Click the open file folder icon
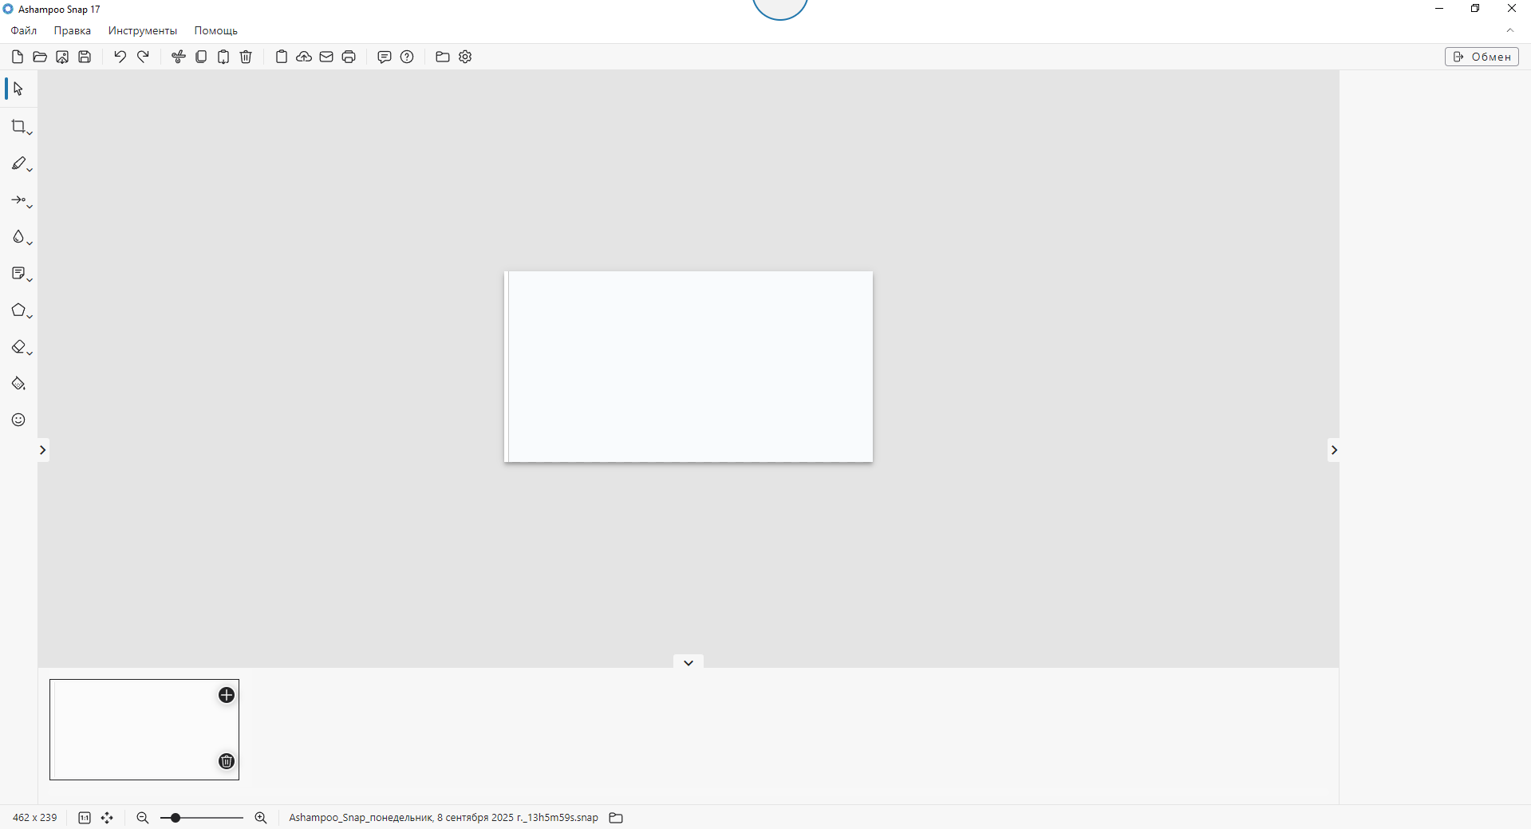Screen dimensions: 1531x829 [x=40, y=57]
